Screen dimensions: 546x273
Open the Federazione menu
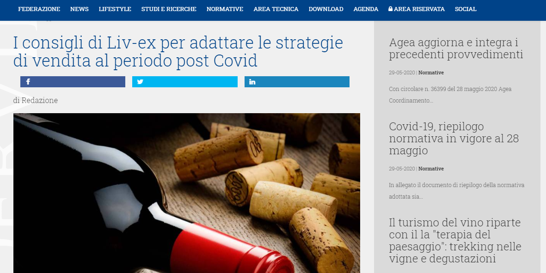click(x=39, y=9)
